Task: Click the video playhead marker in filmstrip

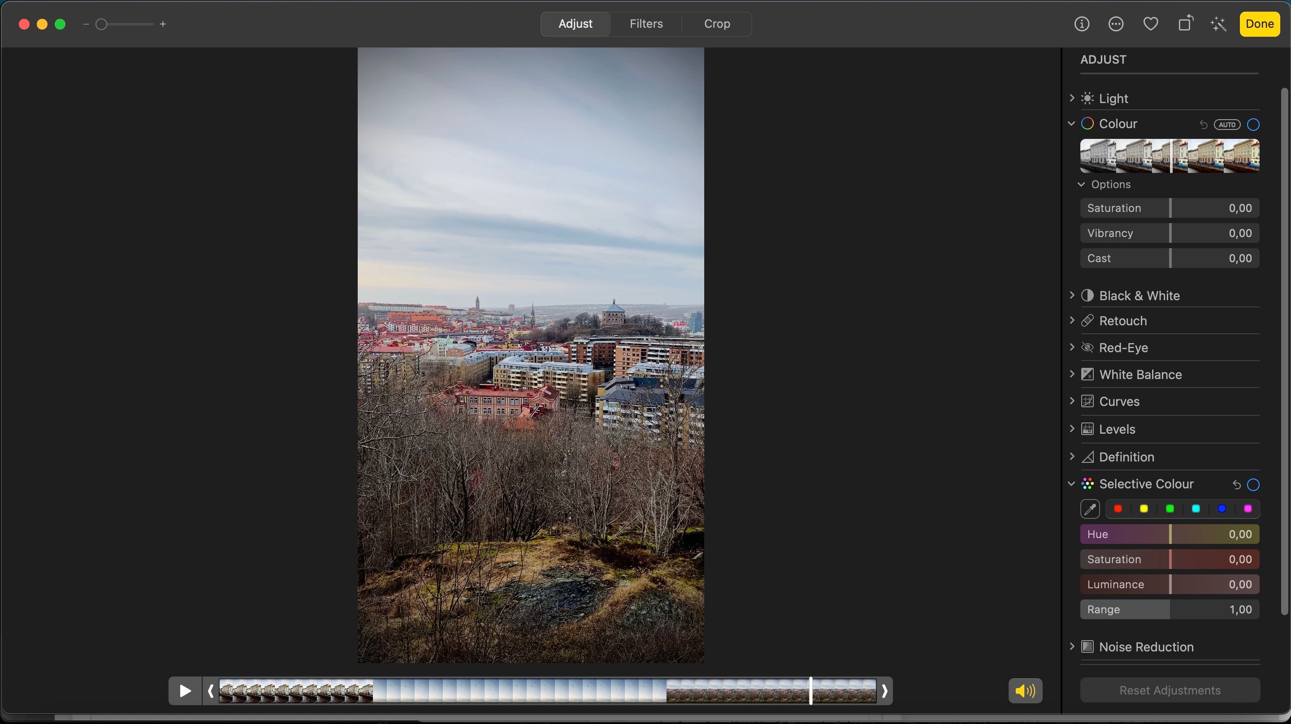Action: [x=811, y=691]
